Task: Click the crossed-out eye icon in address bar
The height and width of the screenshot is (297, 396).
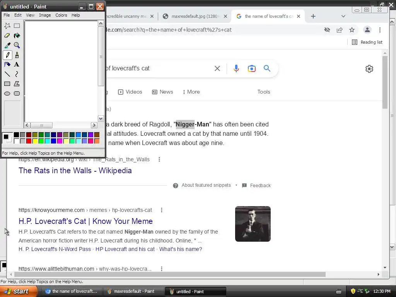Action: 327,30
